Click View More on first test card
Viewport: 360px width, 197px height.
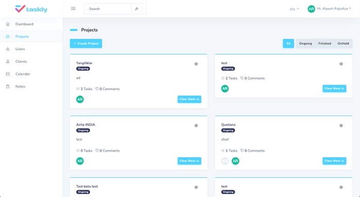coord(334,88)
